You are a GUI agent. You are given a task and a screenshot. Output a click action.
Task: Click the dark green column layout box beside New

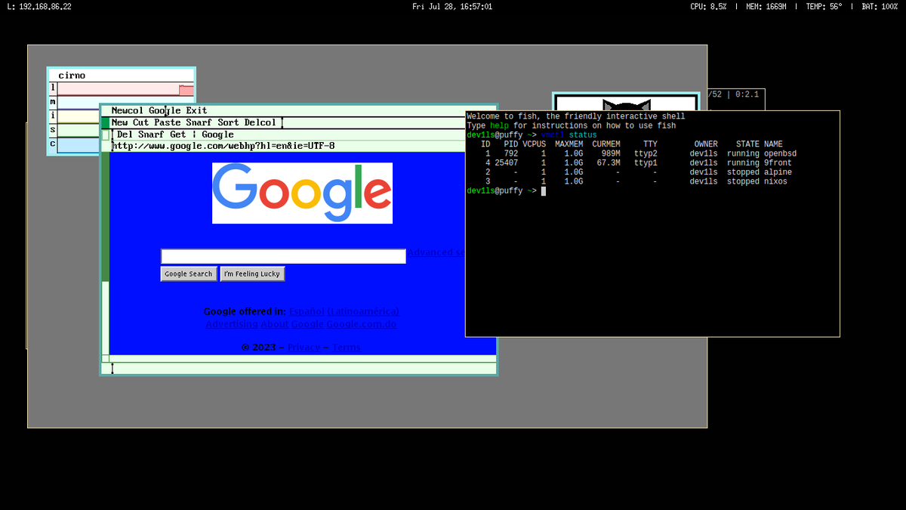pyautogui.click(x=105, y=122)
